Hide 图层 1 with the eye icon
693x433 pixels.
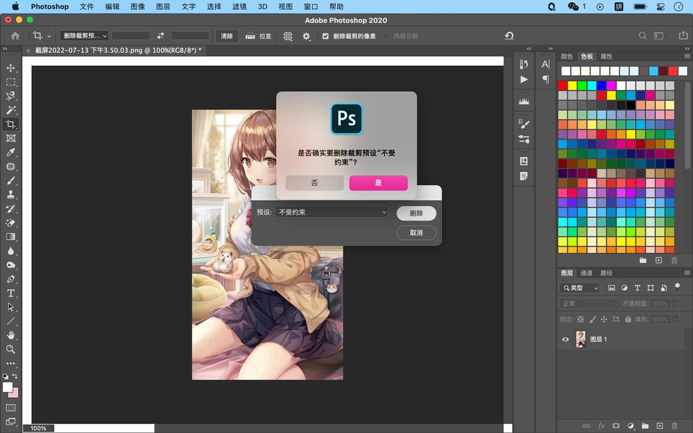click(x=565, y=339)
